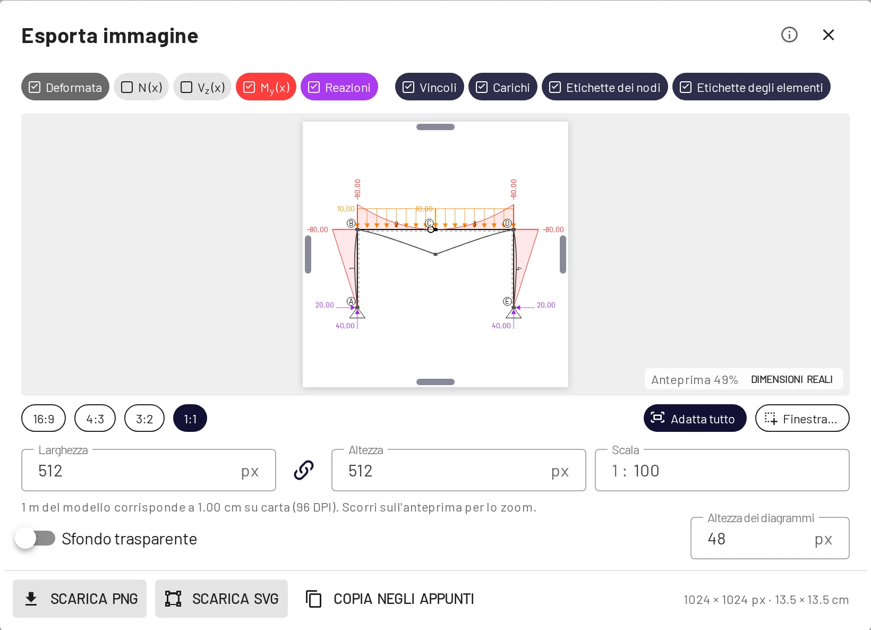Click DIMENSIONI REALI in preview
The height and width of the screenshot is (630, 871).
pyautogui.click(x=792, y=379)
